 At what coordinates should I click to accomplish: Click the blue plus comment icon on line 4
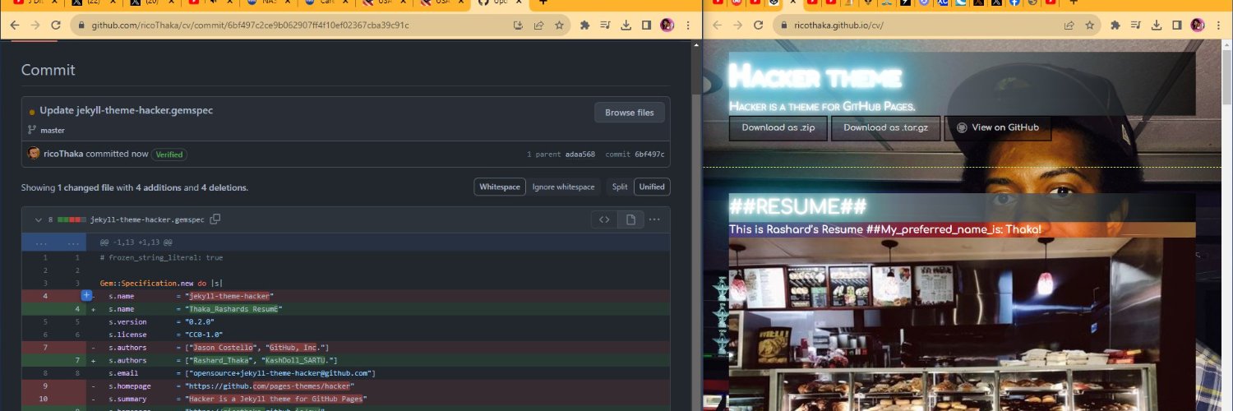(x=86, y=295)
